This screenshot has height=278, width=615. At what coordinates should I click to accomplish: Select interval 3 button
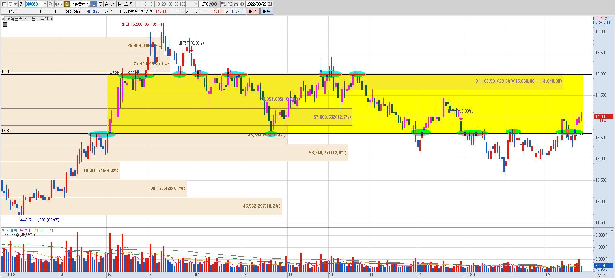coord(145,4)
